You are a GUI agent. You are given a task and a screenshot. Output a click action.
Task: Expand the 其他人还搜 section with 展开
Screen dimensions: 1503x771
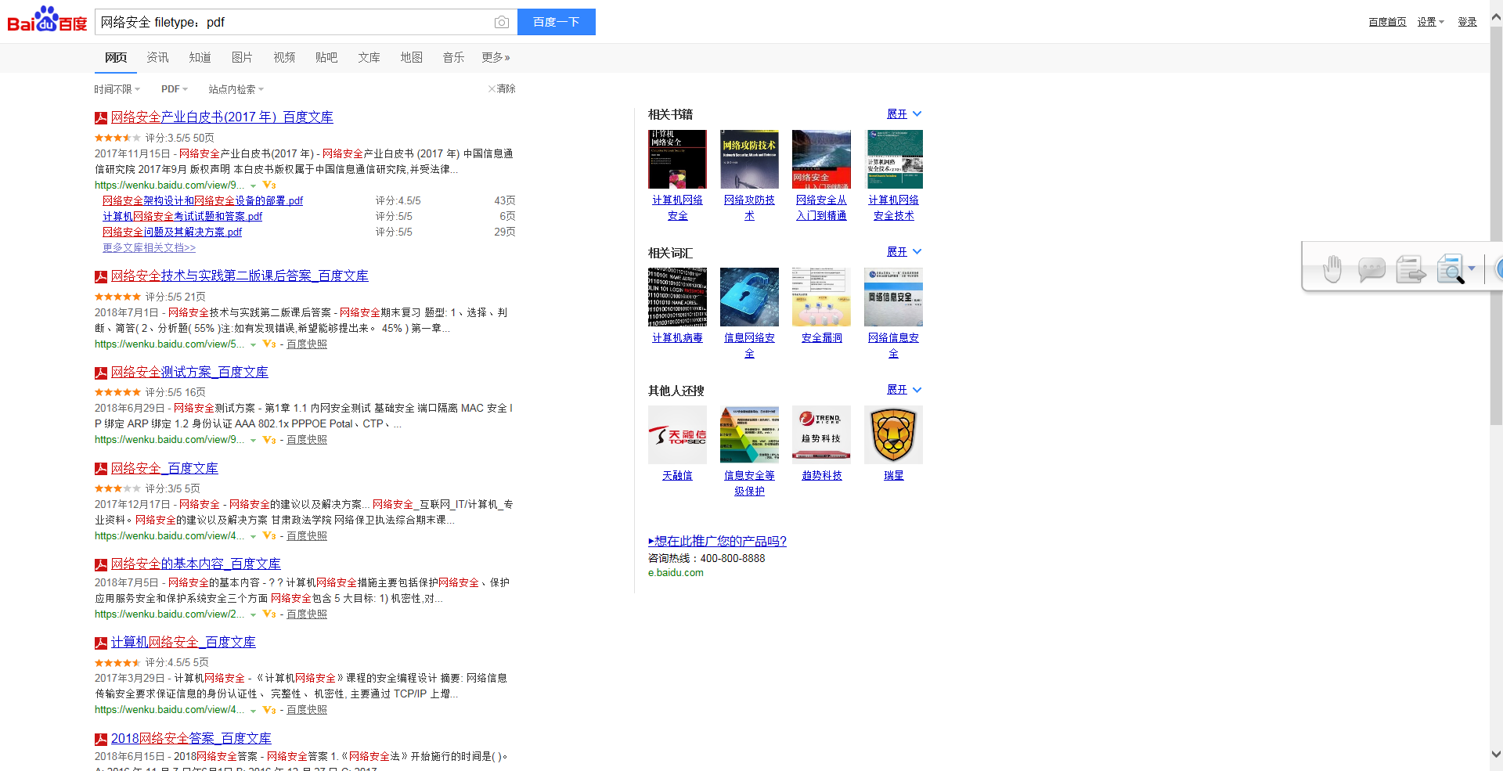904,390
